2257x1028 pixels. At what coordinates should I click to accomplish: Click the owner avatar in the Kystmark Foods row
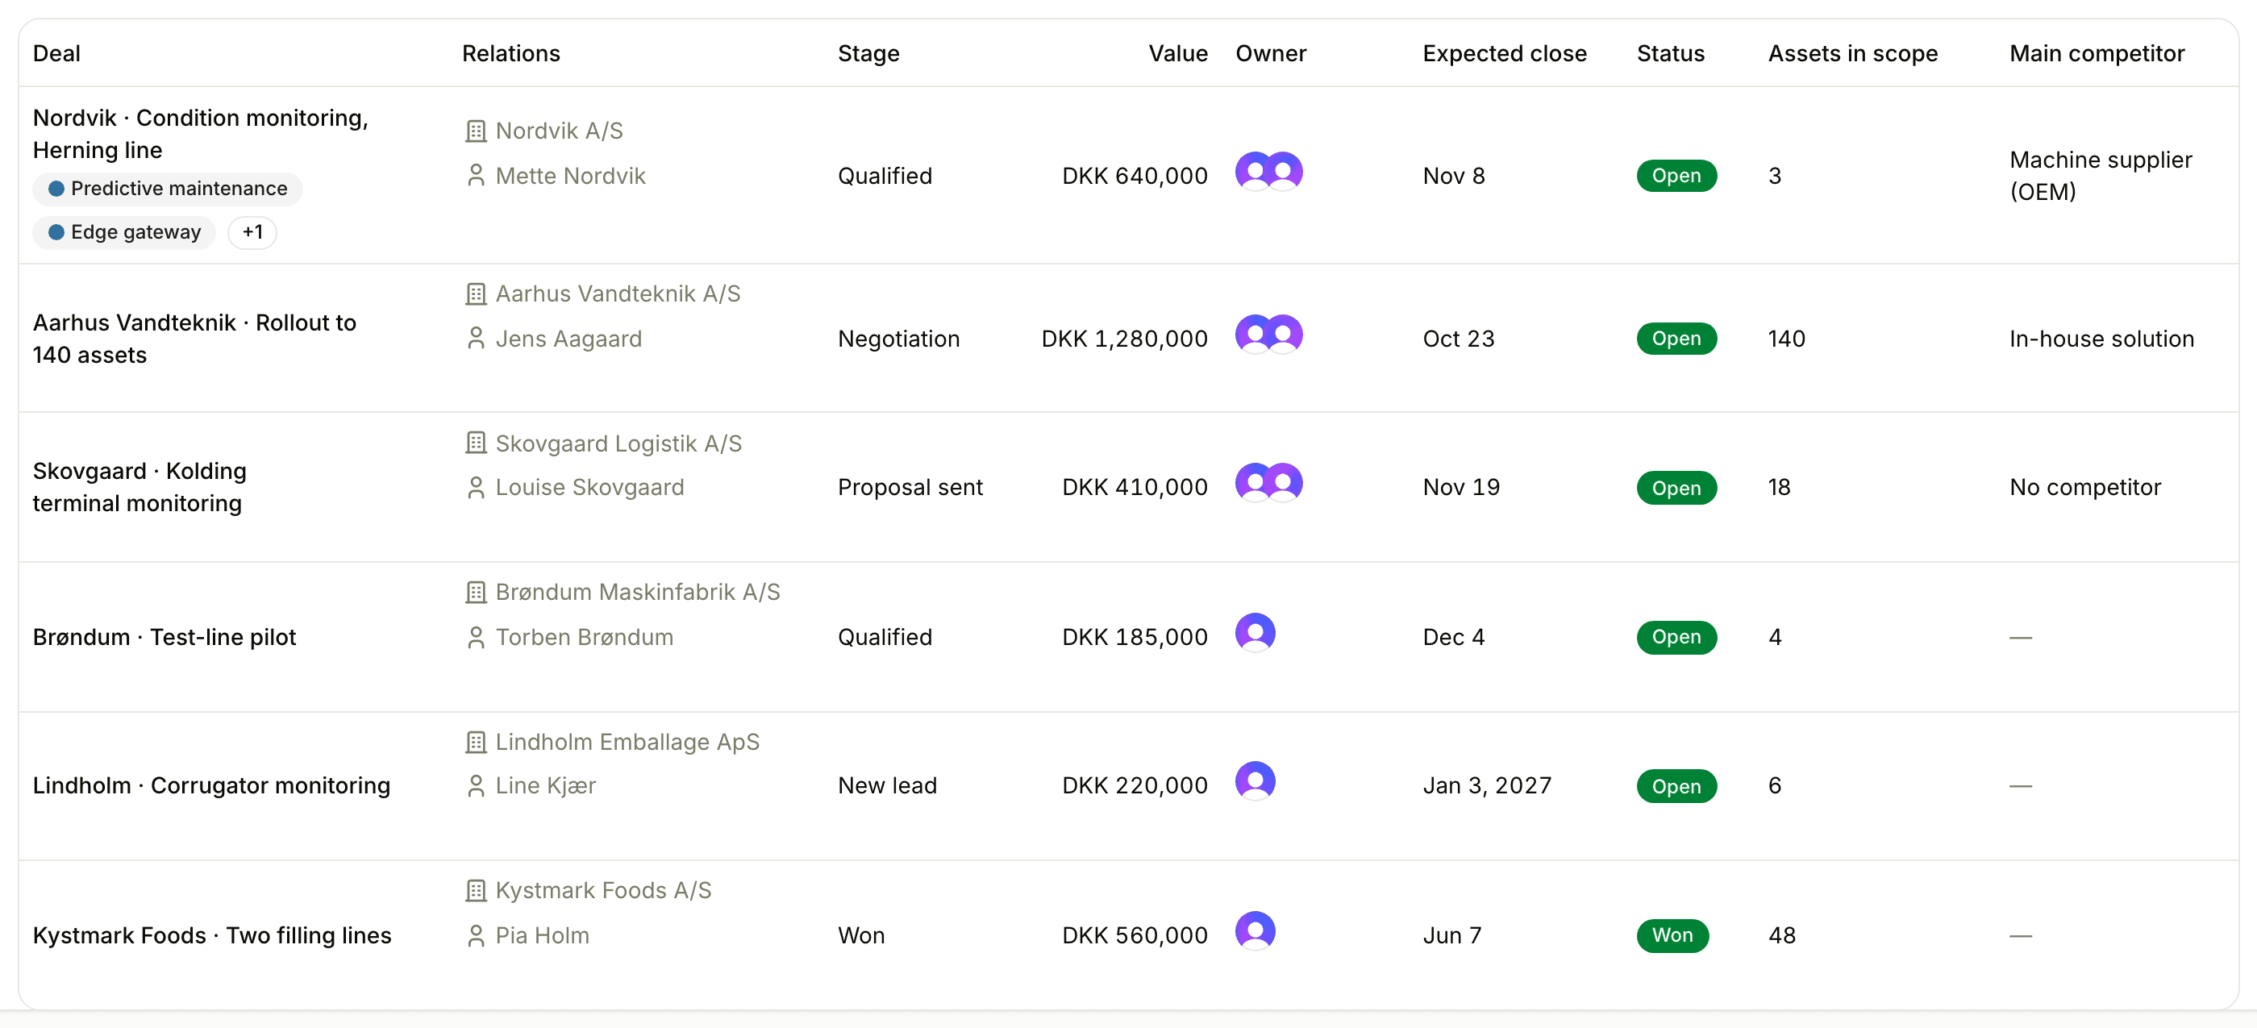click(x=1256, y=931)
